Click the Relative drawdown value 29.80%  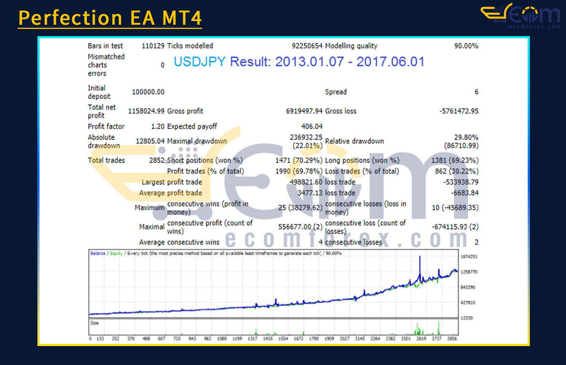point(466,138)
